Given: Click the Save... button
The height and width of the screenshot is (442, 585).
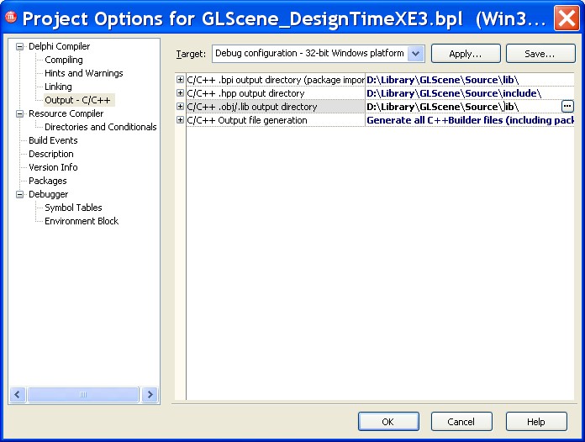Looking at the screenshot, I should [x=540, y=54].
